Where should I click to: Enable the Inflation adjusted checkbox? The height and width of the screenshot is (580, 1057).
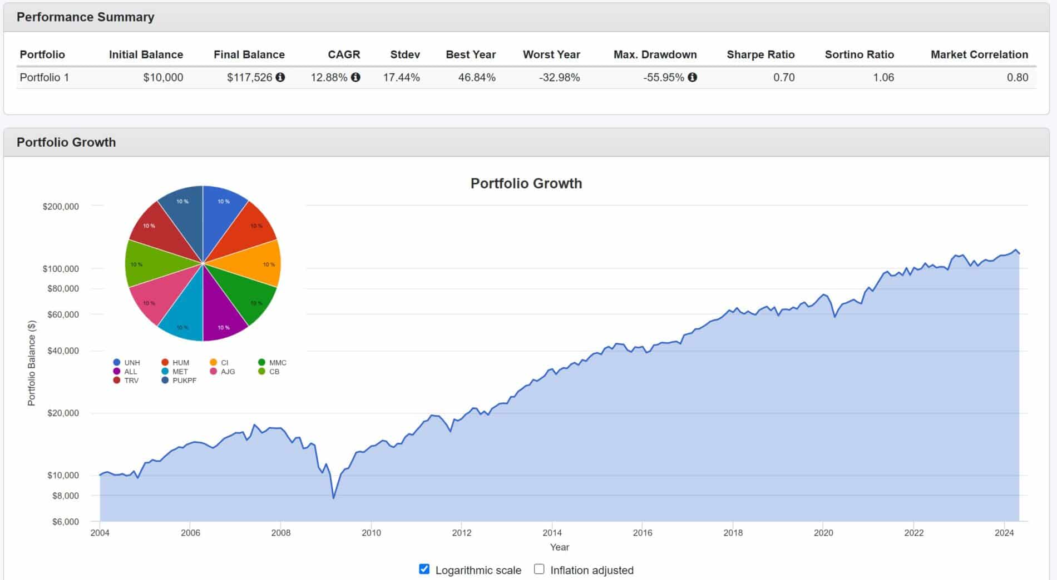539,569
